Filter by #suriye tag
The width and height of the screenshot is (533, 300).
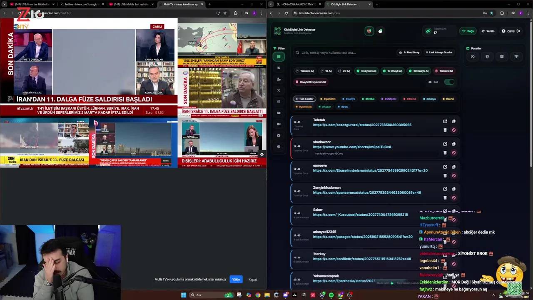[x=349, y=99]
